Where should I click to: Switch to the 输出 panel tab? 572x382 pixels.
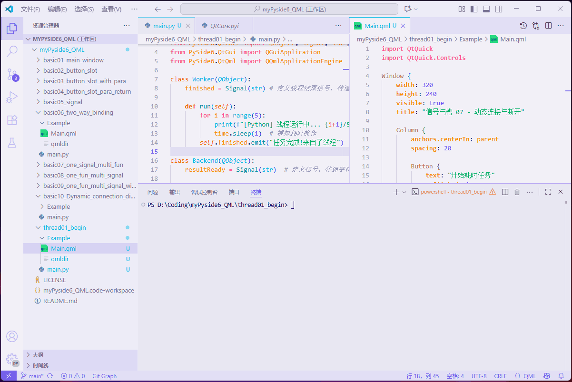point(175,192)
